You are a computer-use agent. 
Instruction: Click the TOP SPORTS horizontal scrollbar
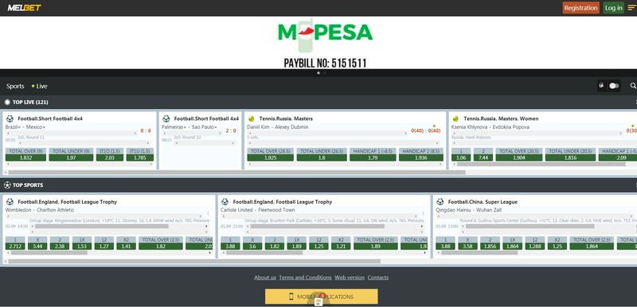(194, 262)
